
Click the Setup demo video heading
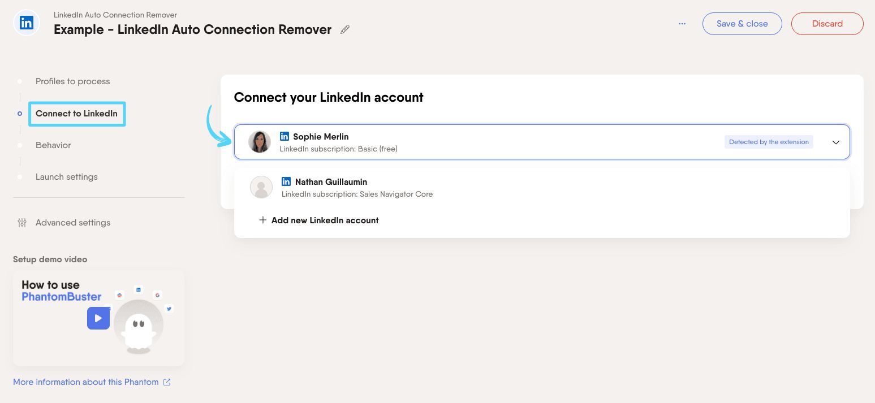point(50,259)
